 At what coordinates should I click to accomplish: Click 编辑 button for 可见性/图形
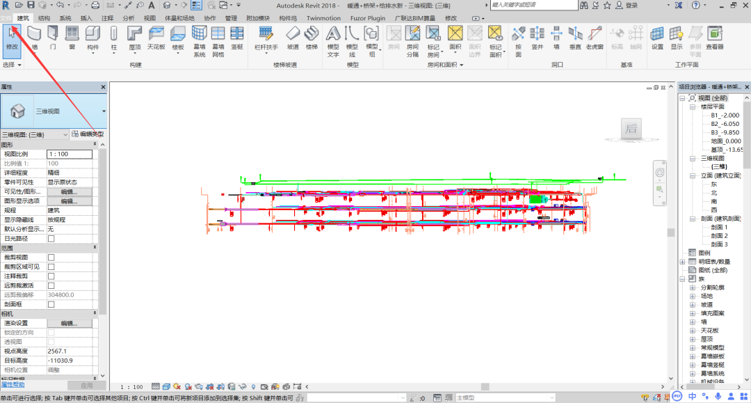(x=69, y=191)
